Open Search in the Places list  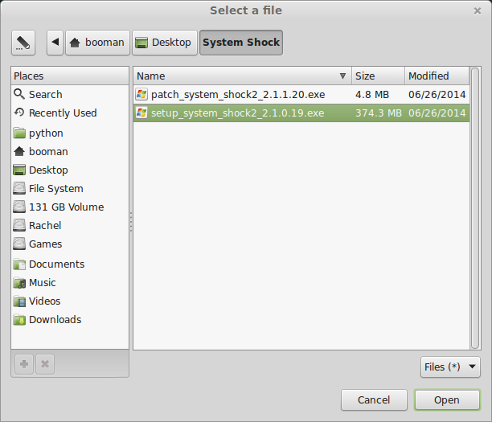70,94
